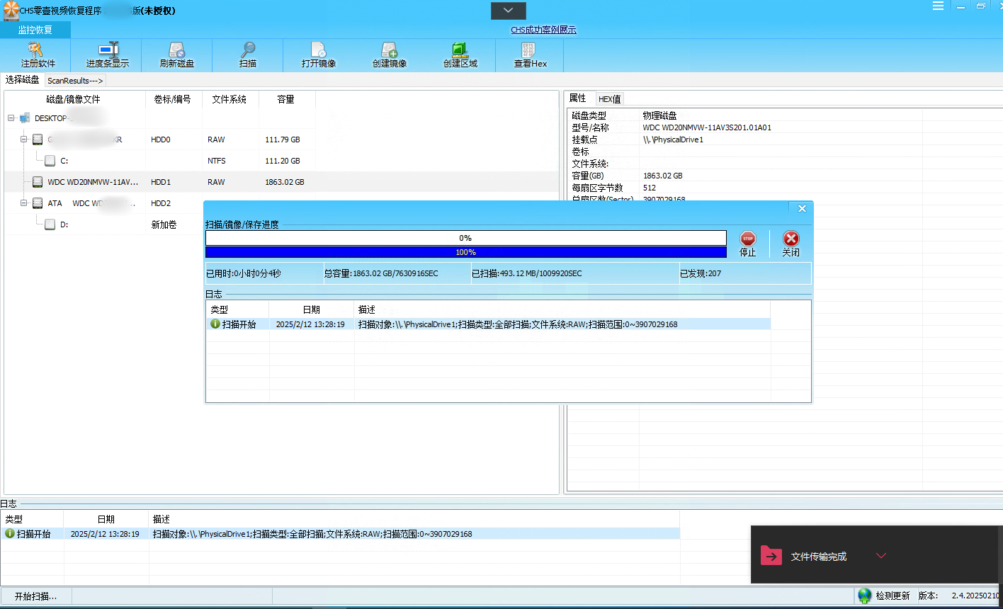
Task: Click the 111.79 GB capacity cell
Action: point(283,140)
